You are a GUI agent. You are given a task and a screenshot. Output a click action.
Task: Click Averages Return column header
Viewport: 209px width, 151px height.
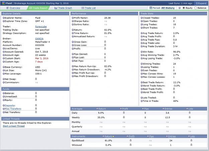[x=101, y=109]
